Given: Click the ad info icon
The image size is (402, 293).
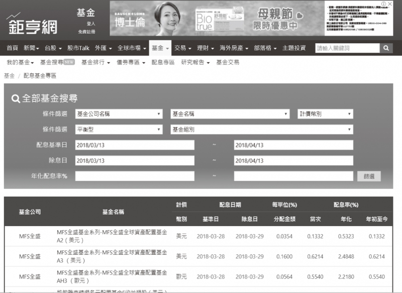Looking at the screenshot, I should point(384,4).
